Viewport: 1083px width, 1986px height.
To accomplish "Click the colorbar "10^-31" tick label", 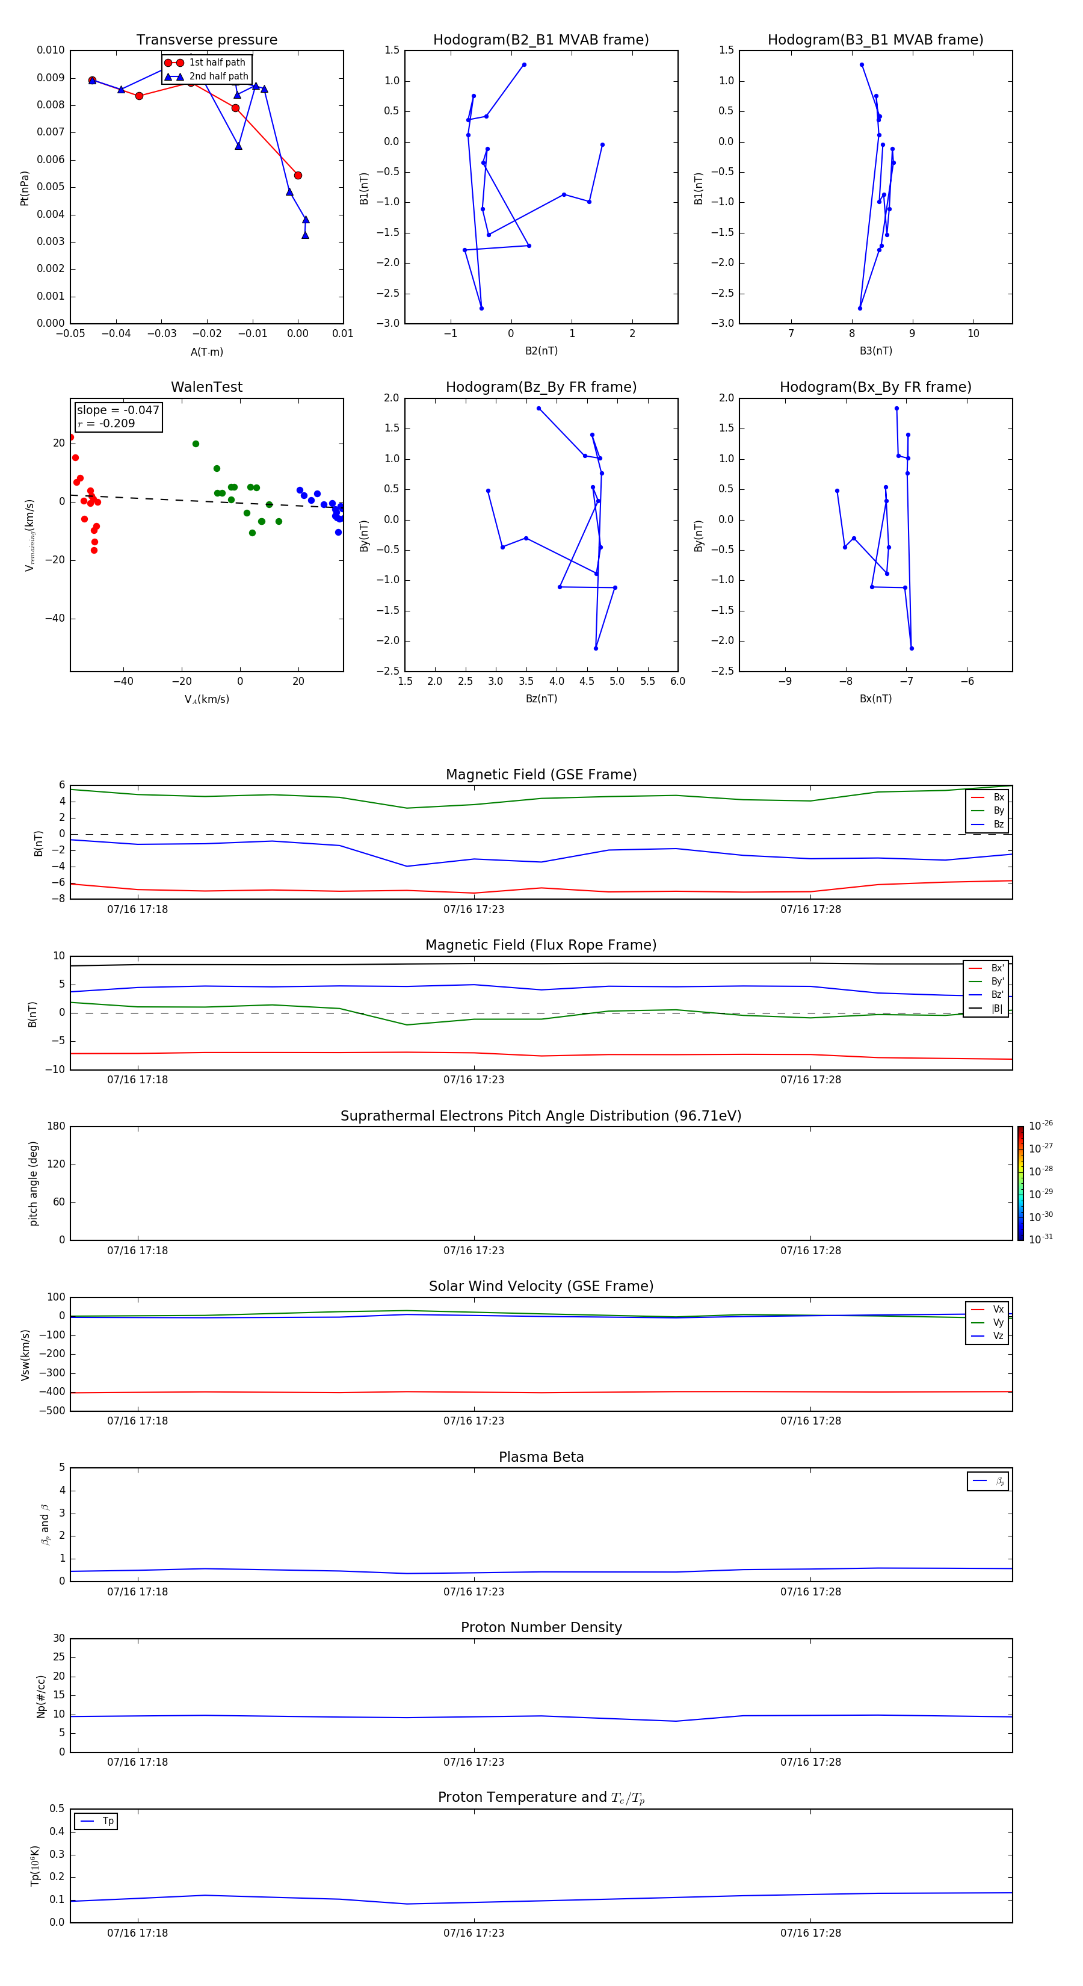I will click(1041, 1239).
